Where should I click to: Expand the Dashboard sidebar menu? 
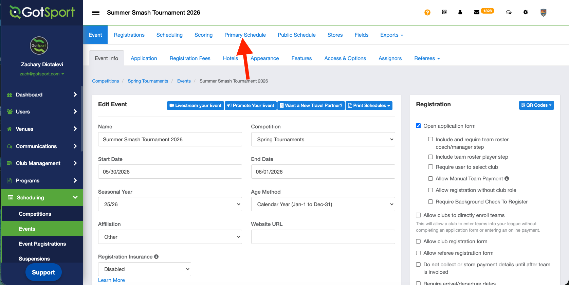[42, 95]
